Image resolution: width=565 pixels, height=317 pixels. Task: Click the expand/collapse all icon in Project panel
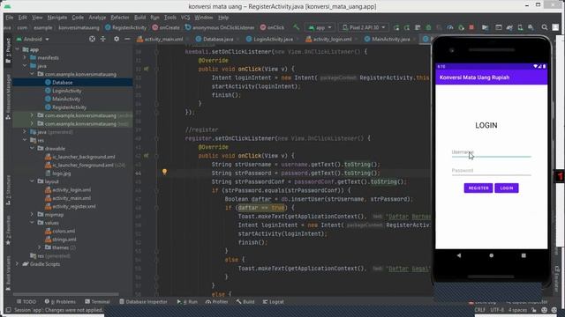[103, 39]
